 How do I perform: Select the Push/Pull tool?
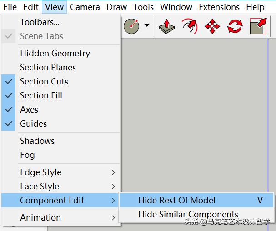pyautogui.click(x=167, y=26)
